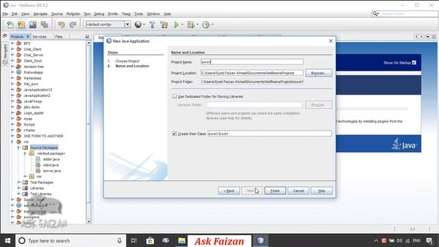Open the Refactor menu

(x=73, y=14)
